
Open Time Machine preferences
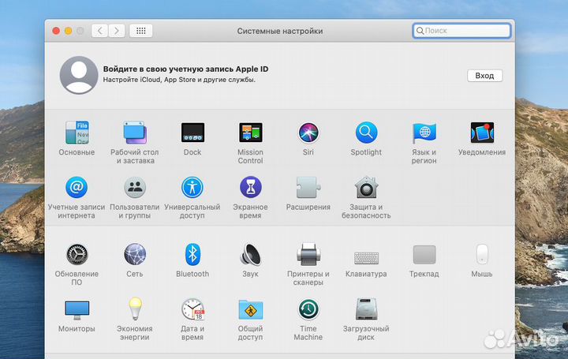(308, 309)
